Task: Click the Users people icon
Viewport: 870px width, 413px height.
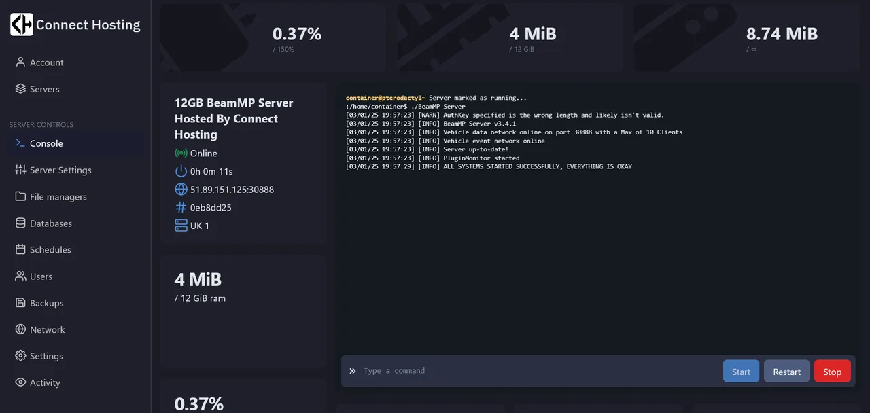Action: click(20, 276)
